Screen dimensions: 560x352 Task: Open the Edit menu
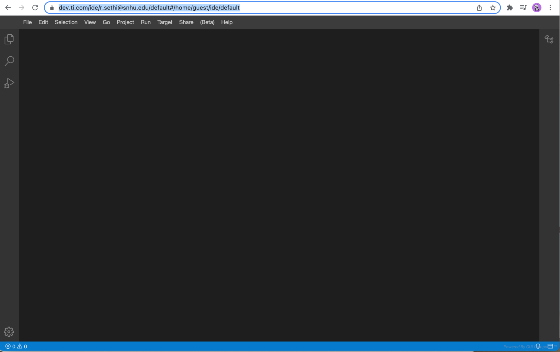(43, 22)
